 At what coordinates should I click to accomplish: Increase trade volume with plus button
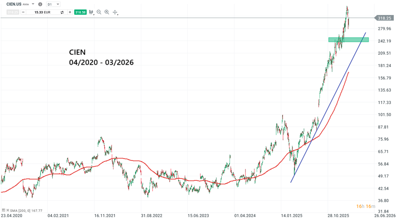(70, 12)
